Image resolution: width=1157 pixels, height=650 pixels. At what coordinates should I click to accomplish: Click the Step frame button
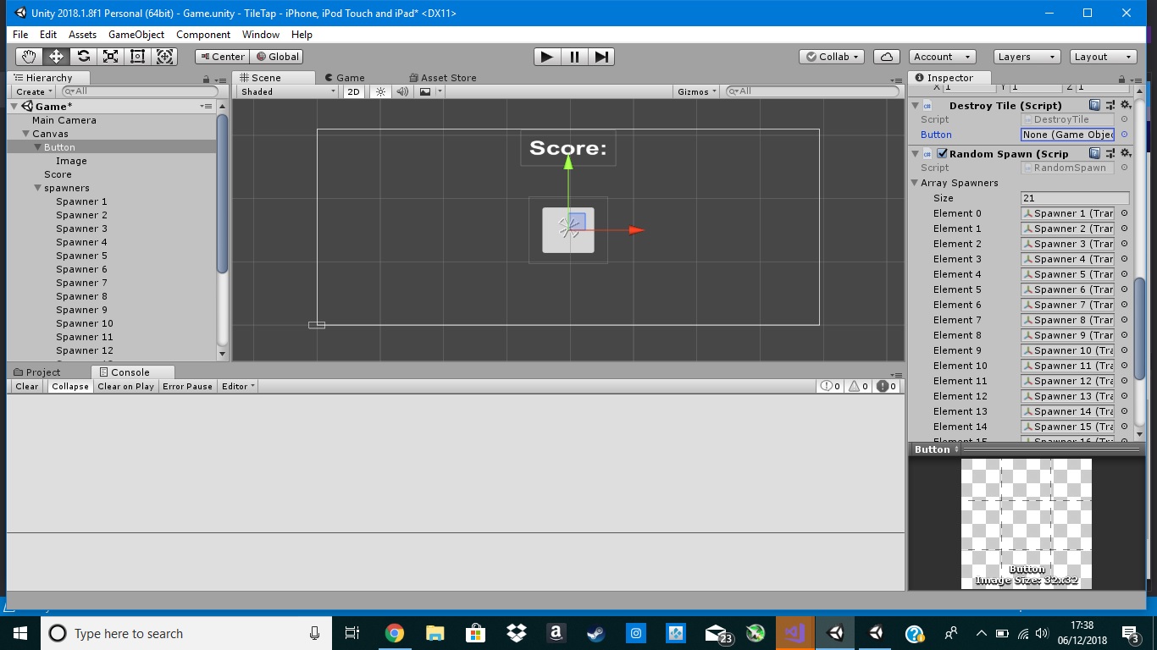(601, 57)
